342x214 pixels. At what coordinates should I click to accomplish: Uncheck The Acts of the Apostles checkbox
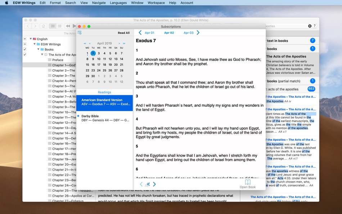tap(25, 55)
